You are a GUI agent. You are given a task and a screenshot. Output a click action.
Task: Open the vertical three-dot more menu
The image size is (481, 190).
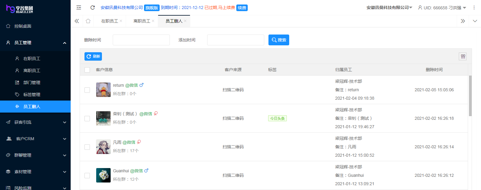tap(474, 8)
